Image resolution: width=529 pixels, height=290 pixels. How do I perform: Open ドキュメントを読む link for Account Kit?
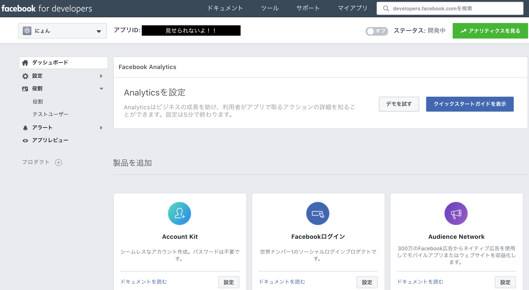click(143, 282)
